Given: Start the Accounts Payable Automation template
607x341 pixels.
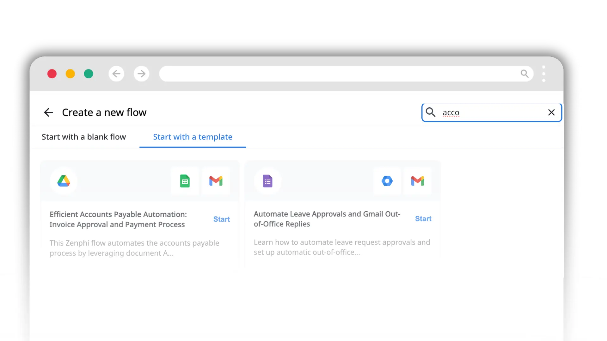Looking at the screenshot, I should 221,219.
